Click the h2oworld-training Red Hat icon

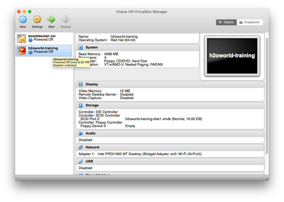(21, 51)
